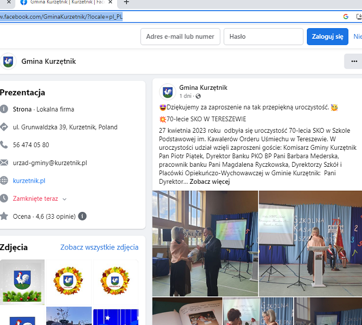Click the star icon beside Ocena

(4, 216)
